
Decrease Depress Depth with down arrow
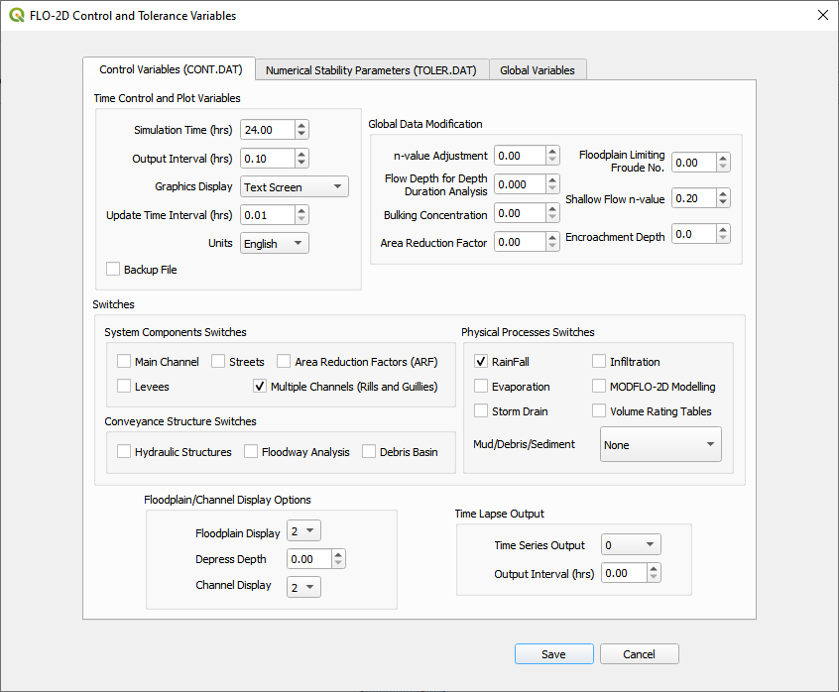339,564
